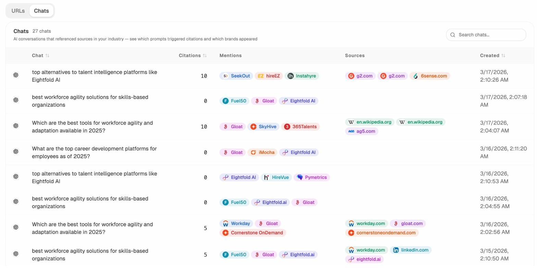Click the Wikipedia icon beside en.wikipedia.org

point(351,122)
